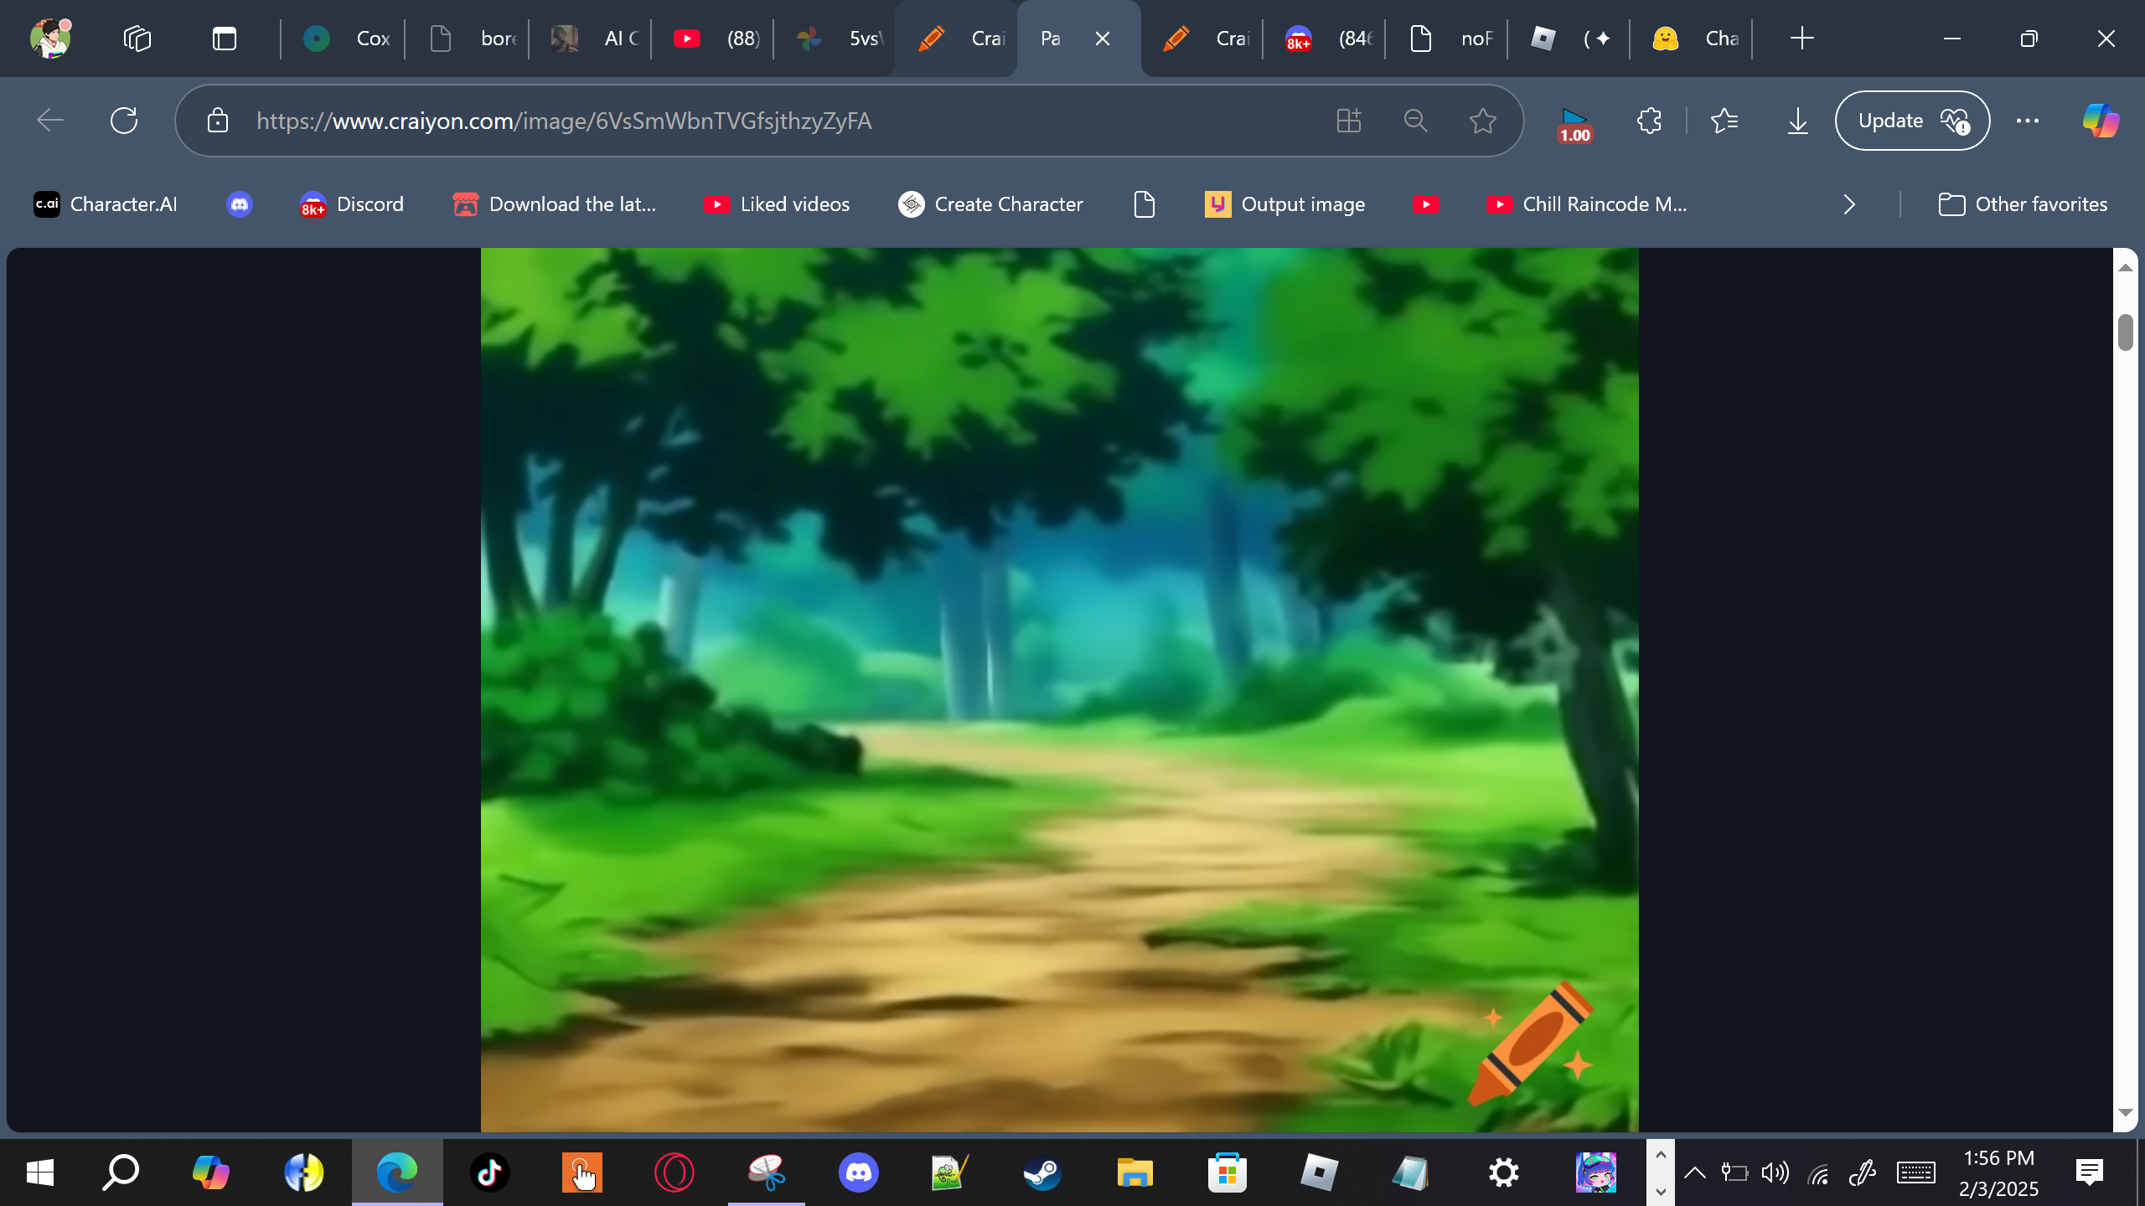This screenshot has height=1206, width=2145.
Task: Expand more favorites bar items chevron
Action: point(1850,204)
